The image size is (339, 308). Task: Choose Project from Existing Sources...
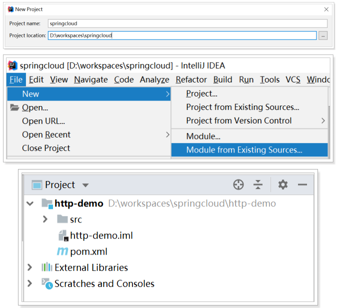tap(249, 107)
